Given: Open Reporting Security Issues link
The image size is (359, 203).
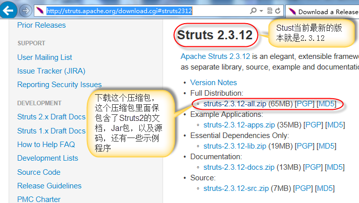Looking at the screenshot, I should [x=60, y=85].
